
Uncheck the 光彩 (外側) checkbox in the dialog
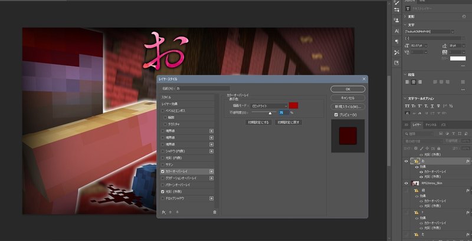pyautogui.click(x=163, y=192)
